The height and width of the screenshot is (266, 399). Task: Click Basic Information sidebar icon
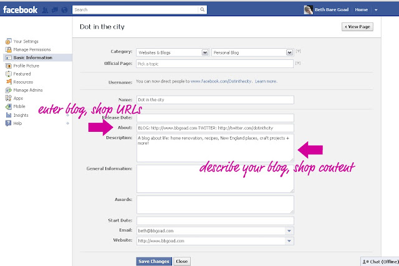8,57
